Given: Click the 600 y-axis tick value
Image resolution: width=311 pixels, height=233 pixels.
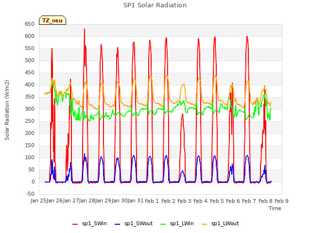Looking at the screenshot, I should tap(30, 36).
